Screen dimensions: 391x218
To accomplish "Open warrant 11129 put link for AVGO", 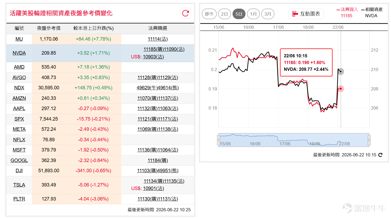I will click(168, 78).
